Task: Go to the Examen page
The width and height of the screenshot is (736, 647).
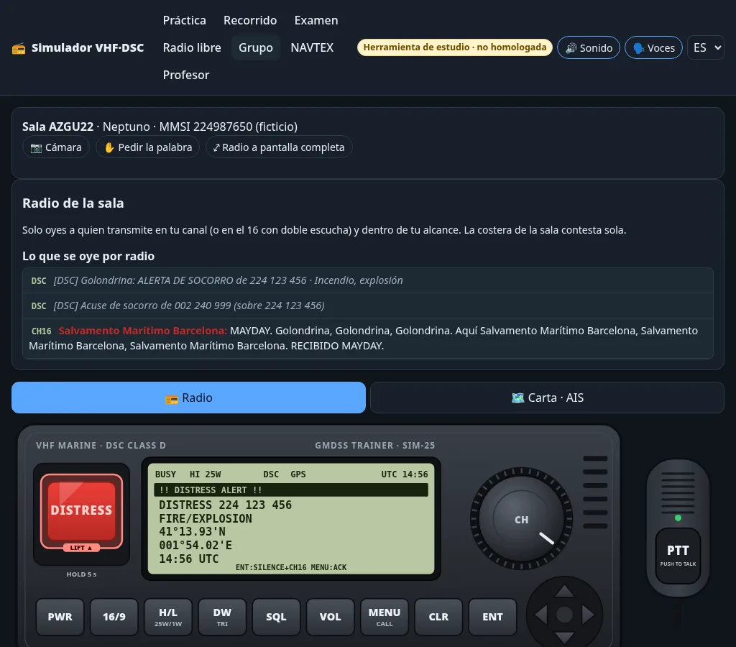Action: [316, 20]
